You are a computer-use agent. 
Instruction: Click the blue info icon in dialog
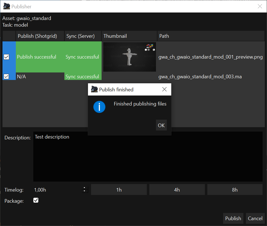point(99,107)
